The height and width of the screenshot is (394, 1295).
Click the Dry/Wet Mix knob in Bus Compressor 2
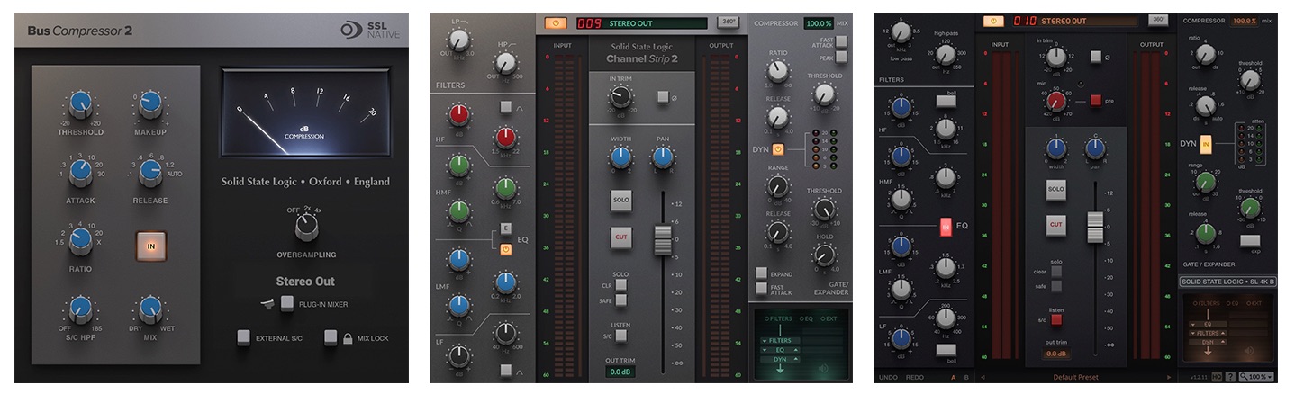[149, 311]
